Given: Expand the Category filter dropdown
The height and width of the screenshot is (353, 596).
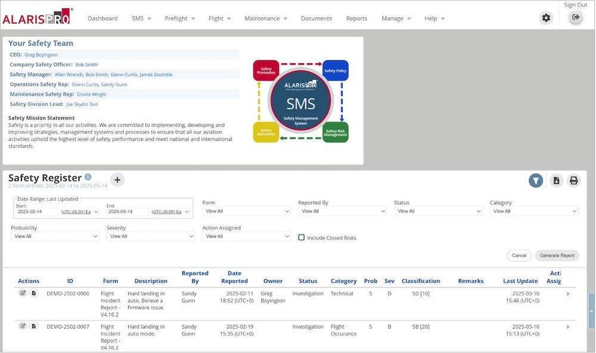Looking at the screenshot, I should [534, 211].
